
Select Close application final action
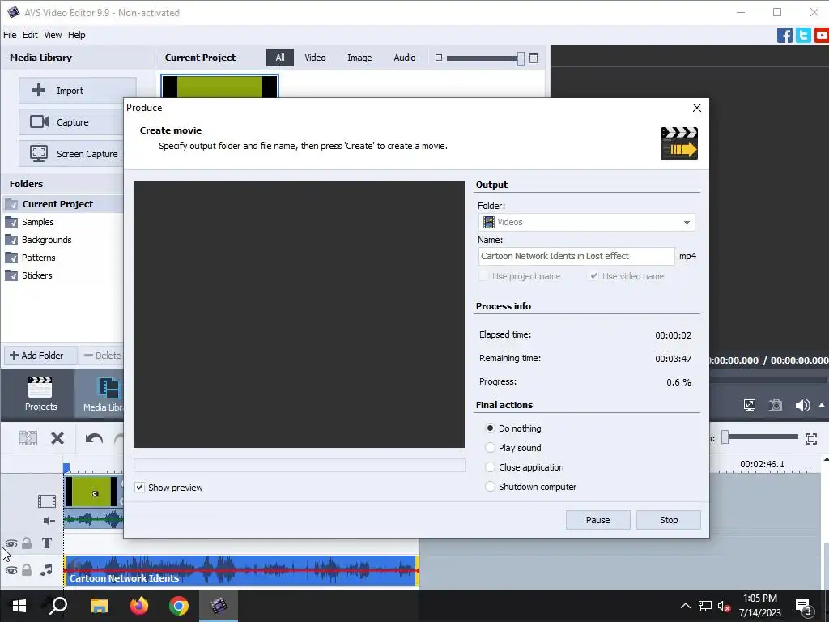[490, 467]
